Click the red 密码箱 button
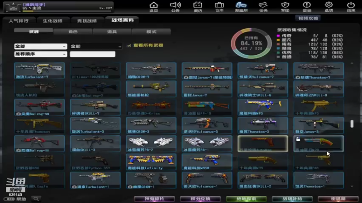The width and height of the screenshot is (362, 203). click(x=338, y=199)
